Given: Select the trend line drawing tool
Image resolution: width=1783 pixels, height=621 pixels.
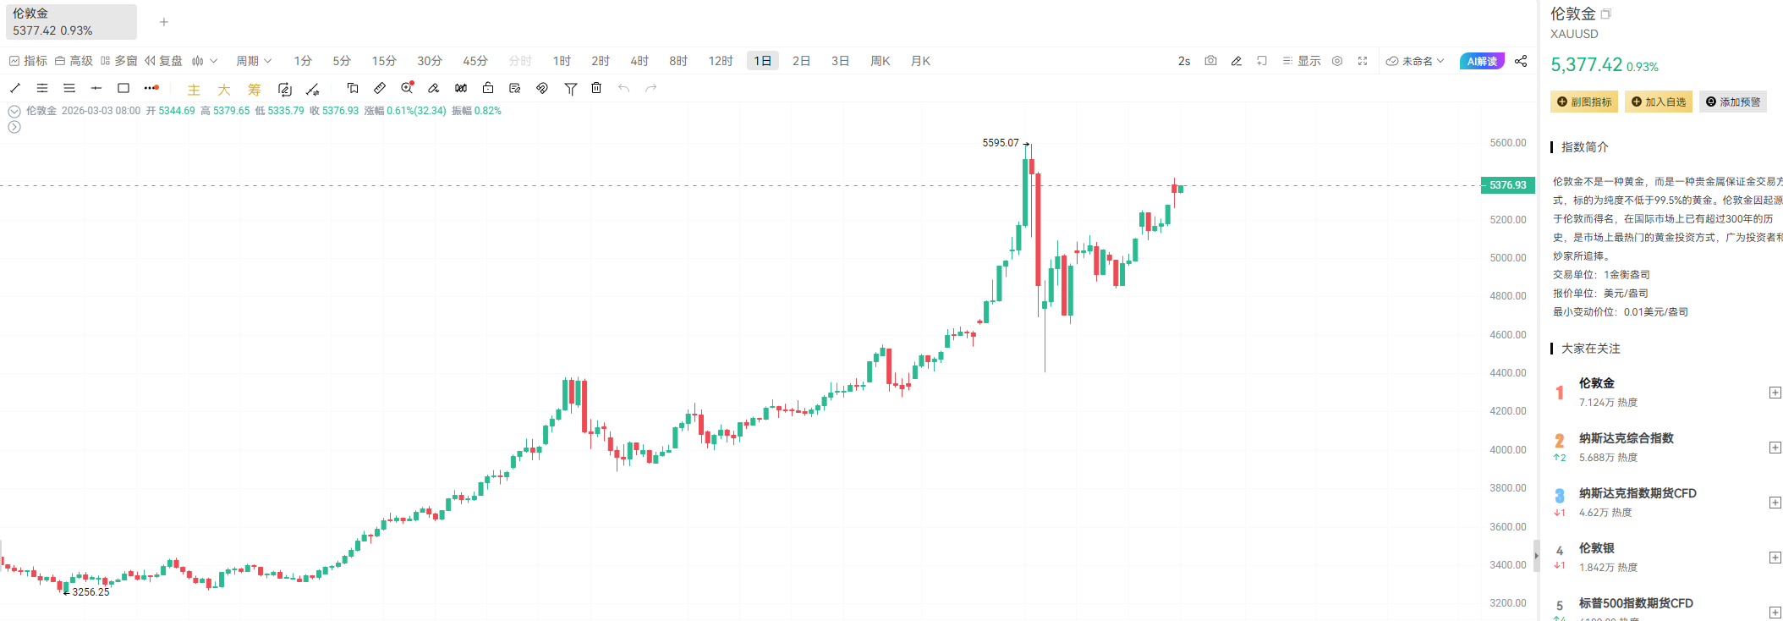Looking at the screenshot, I should pos(15,88).
